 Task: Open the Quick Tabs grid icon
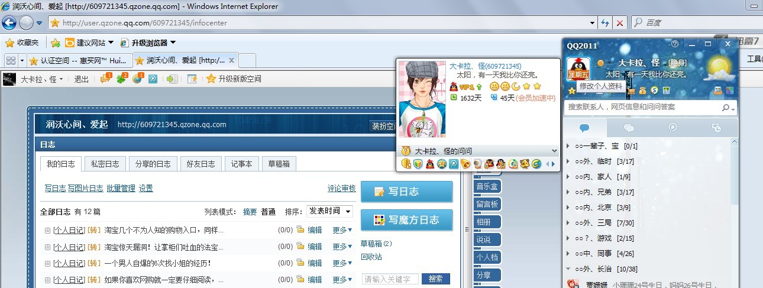pyautogui.click(x=11, y=60)
